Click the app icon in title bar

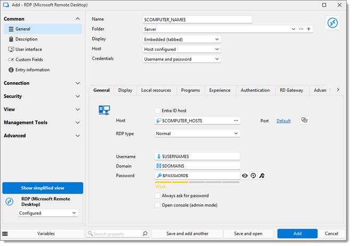pyautogui.click(x=6, y=5)
